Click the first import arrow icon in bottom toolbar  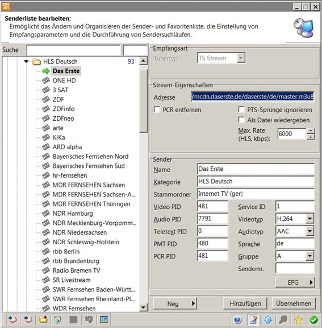point(12,319)
